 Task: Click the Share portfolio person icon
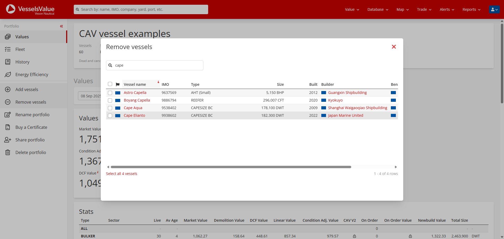[8, 140]
